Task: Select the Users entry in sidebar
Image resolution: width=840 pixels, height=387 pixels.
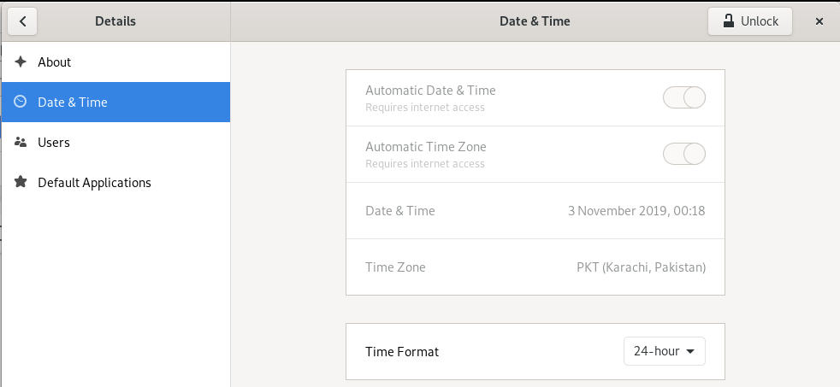Action: click(x=54, y=143)
